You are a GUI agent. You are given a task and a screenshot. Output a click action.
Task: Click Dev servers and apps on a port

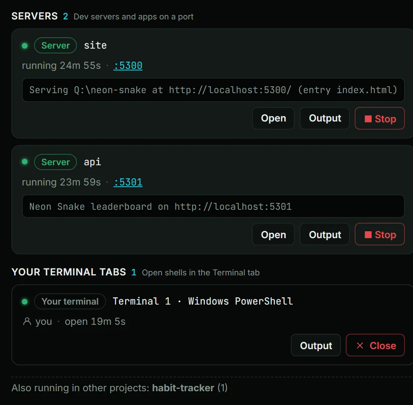coord(134,17)
